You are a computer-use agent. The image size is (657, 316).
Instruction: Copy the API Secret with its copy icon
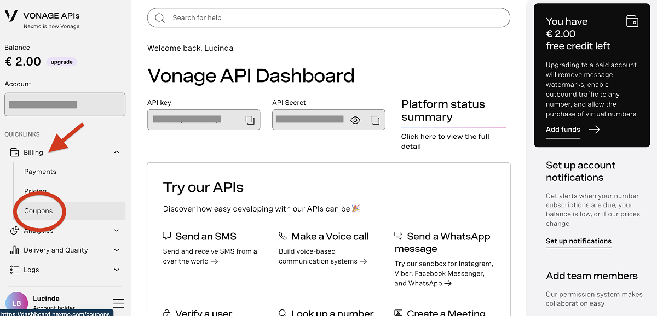tap(374, 120)
